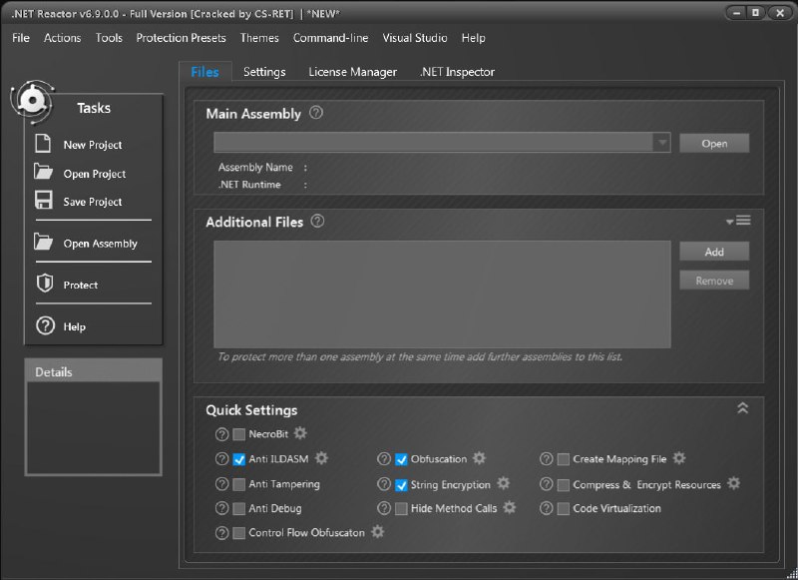Click help icon beside Obfuscation checkbox
This screenshot has height=580, width=798.
384,459
